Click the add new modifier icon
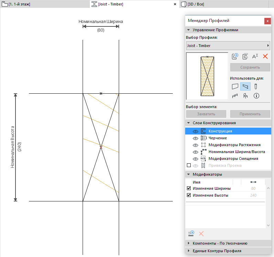 pos(191,233)
